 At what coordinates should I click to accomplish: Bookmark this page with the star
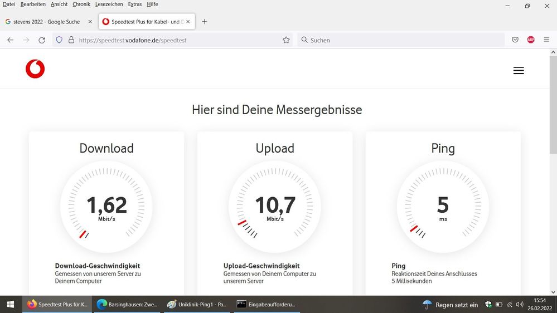286,40
